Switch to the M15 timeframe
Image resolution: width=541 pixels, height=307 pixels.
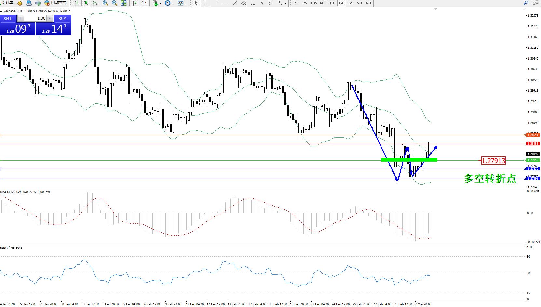point(313,3)
